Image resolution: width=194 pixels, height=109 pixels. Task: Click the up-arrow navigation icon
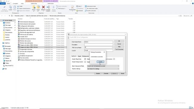(x=9, y=16)
